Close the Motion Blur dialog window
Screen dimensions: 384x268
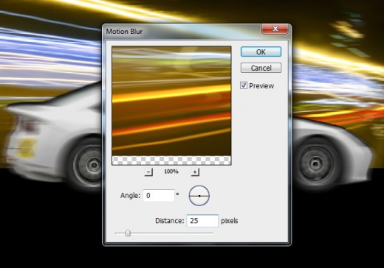pos(275,29)
